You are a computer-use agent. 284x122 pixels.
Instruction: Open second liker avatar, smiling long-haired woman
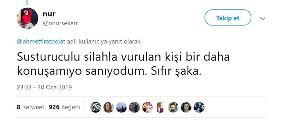tap(108, 107)
